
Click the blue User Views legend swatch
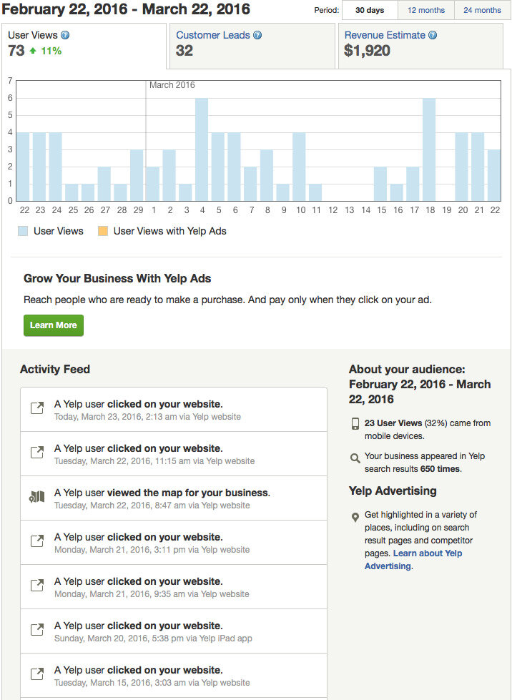23,231
